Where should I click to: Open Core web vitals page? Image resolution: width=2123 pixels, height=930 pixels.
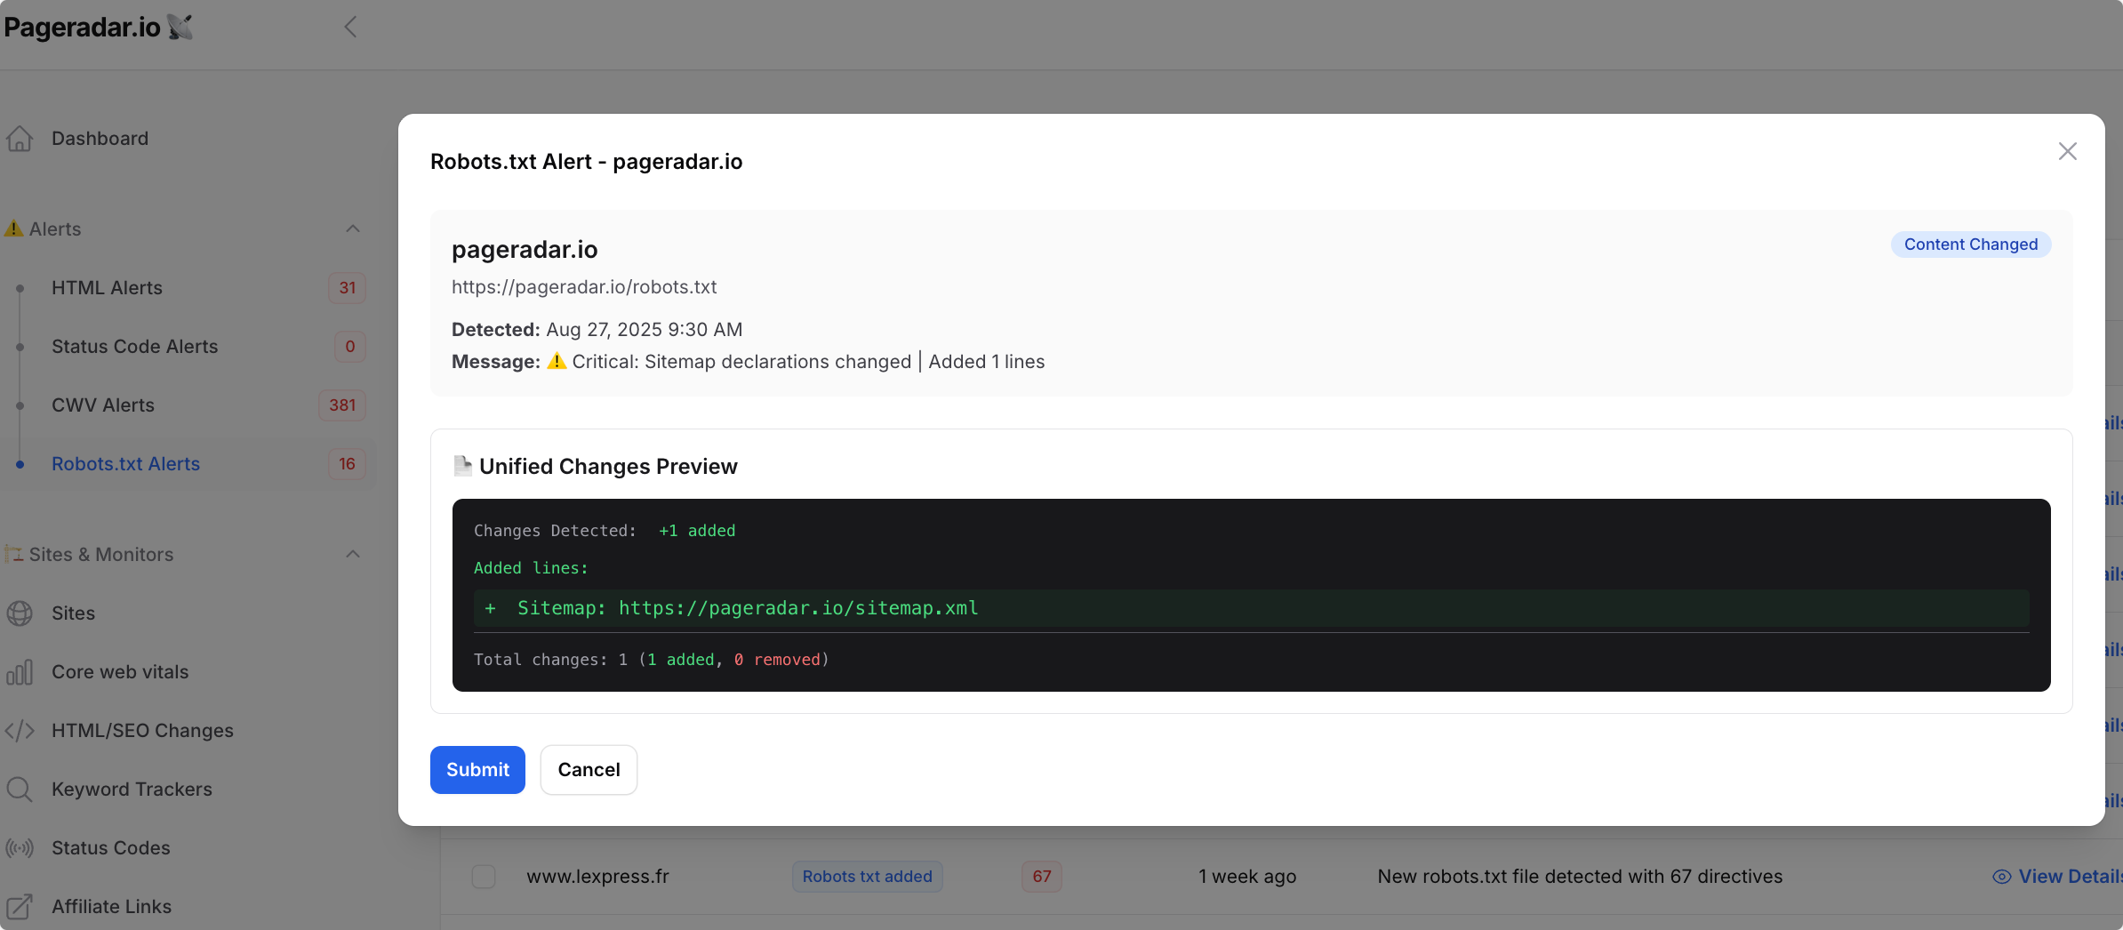coord(120,672)
